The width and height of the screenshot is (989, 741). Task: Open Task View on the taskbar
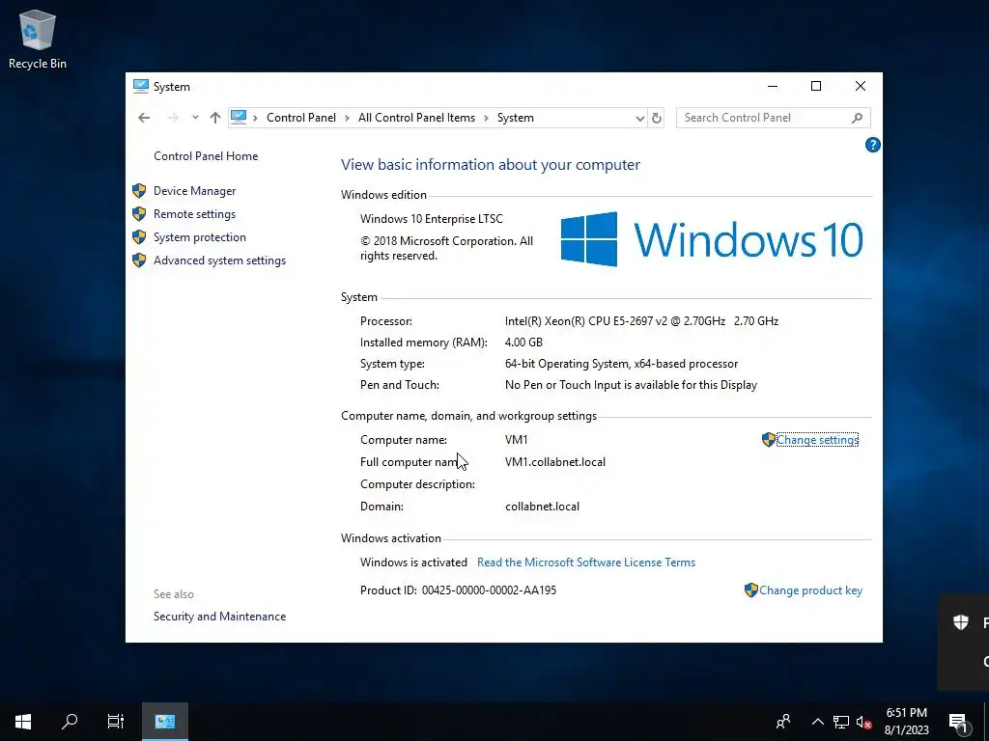[x=116, y=722]
